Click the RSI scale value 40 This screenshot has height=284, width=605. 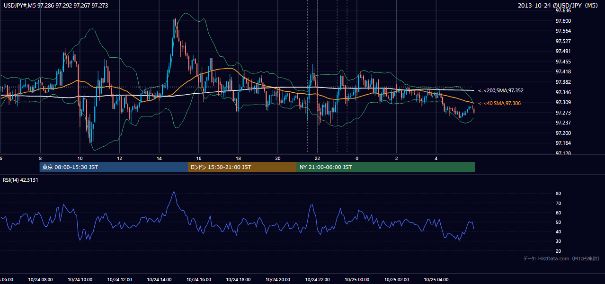click(x=558, y=231)
